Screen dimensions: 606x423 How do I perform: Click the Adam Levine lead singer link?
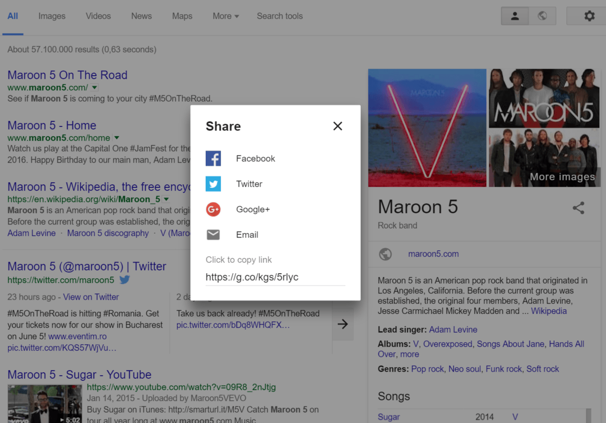453,330
